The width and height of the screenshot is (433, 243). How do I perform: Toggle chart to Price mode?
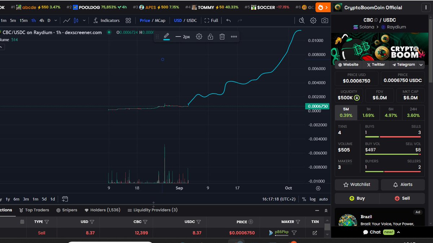pos(145,21)
